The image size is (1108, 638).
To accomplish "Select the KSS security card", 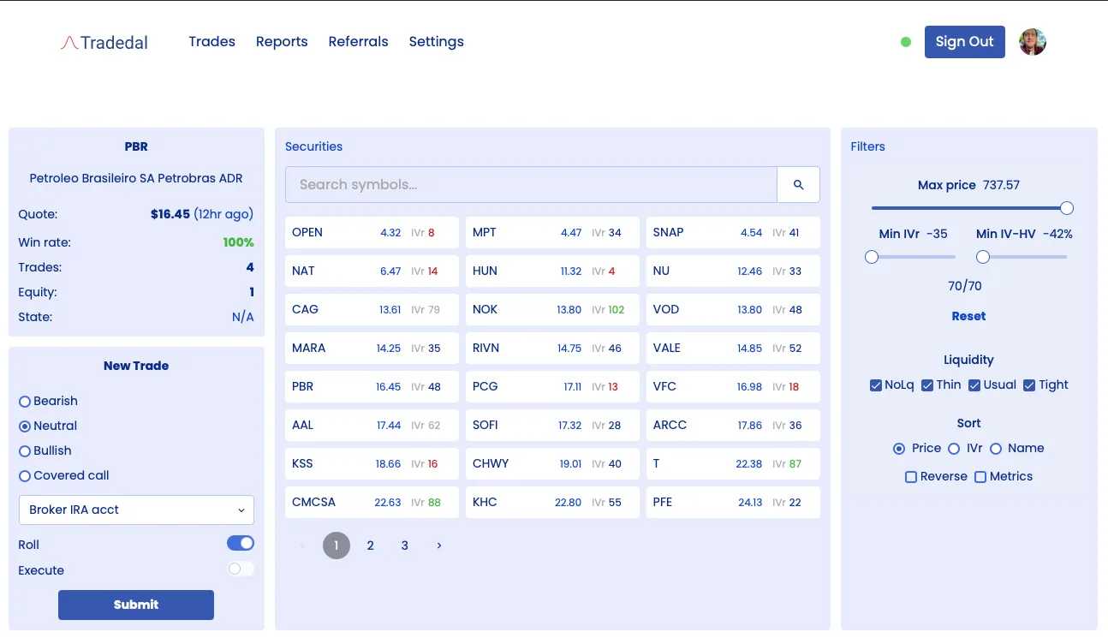I will coord(372,463).
